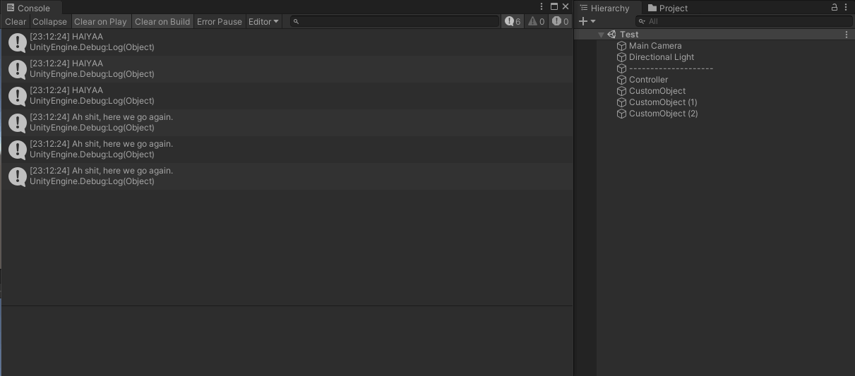Screen dimensions: 855x376
Task: Select the first 'here we go again' log
Action: click(x=287, y=123)
